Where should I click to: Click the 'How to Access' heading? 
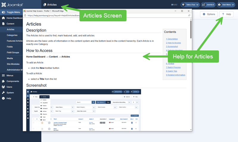[39, 50]
